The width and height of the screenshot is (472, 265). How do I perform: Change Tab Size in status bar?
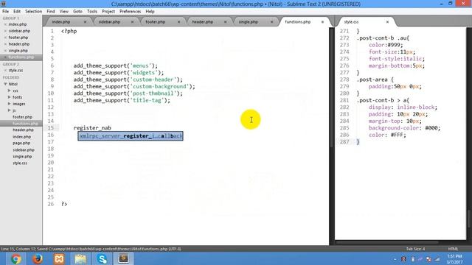pyautogui.click(x=415, y=249)
